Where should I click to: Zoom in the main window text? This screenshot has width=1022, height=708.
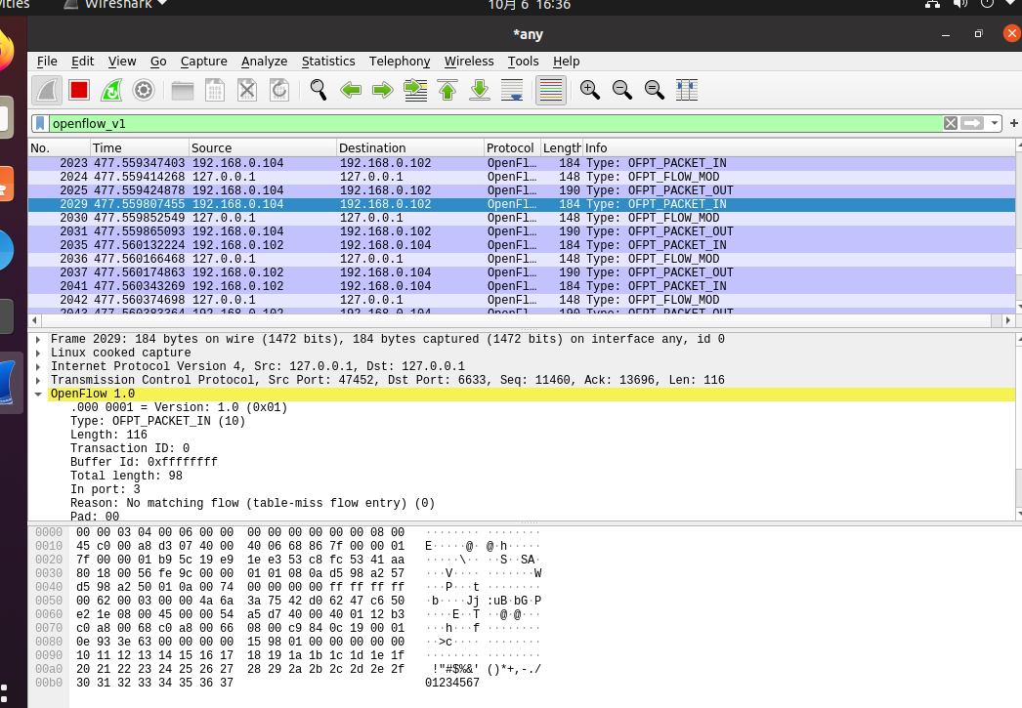pos(590,90)
